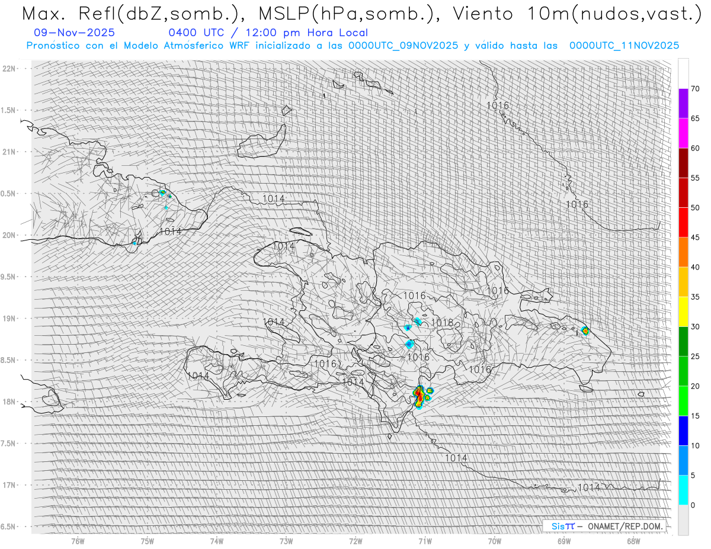Click the purple 65-70 dBZ color band
The width and height of the screenshot is (711, 549).
(683, 104)
